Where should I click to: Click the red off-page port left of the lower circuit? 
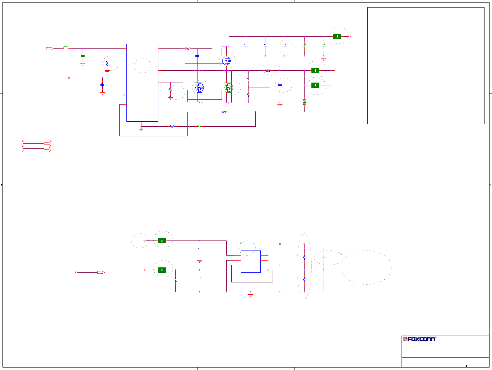pyautogui.click(x=101, y=272)
